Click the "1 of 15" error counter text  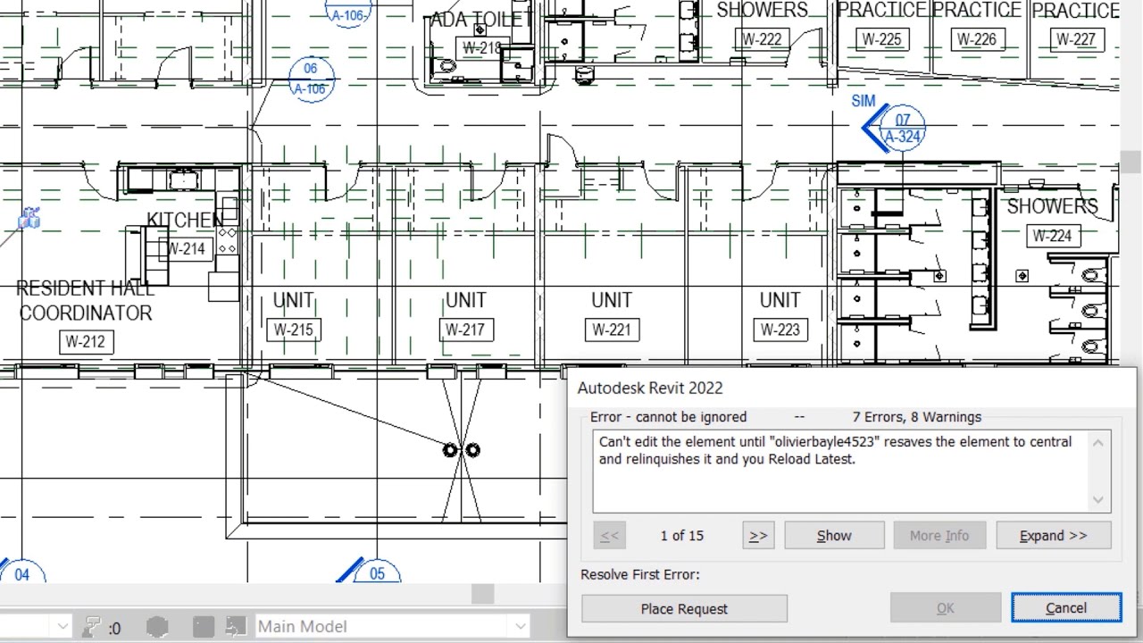pyautogui.click(x=682, y=536)
